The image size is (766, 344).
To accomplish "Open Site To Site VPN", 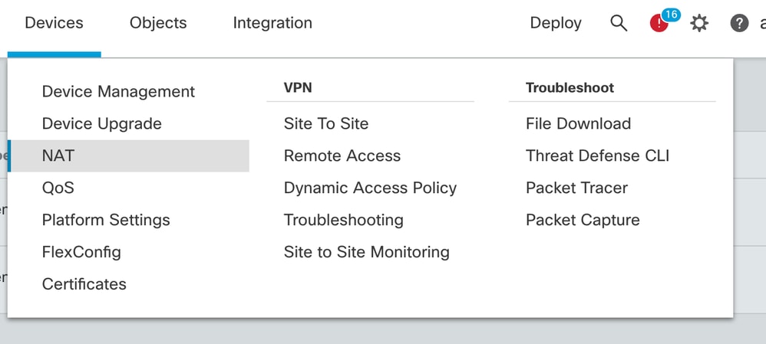I will pos(326,124).
